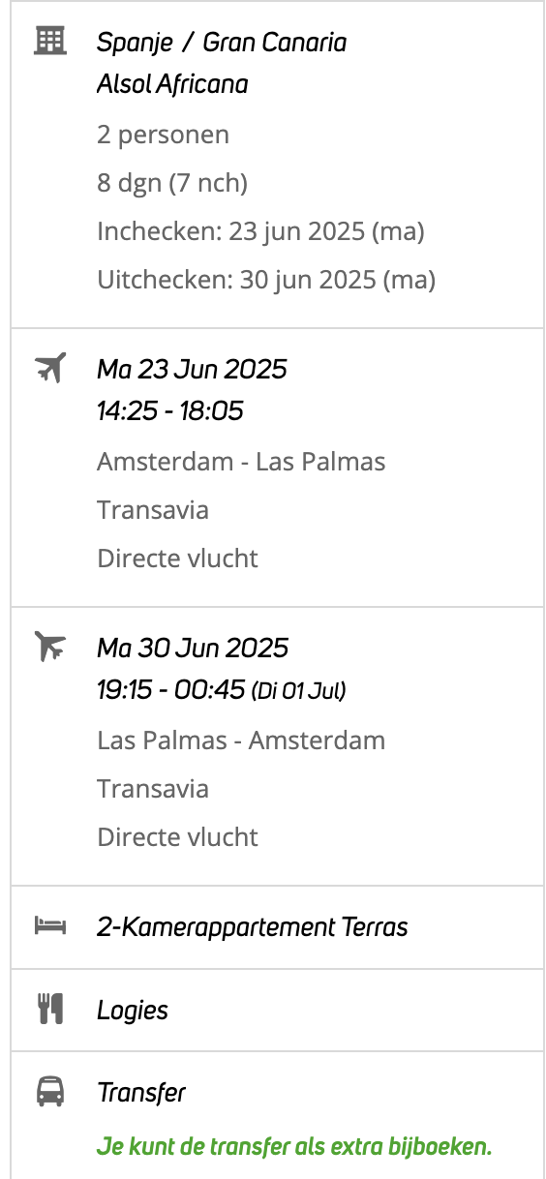Screen dimensions: 546x1179
Task: Click the green transfer bijboeken message
Action: [294, 1147]
